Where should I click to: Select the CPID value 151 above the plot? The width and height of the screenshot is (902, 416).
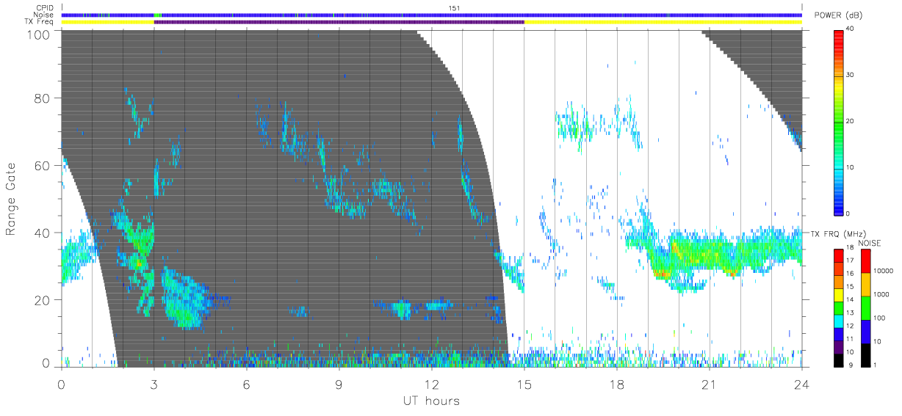453,8
